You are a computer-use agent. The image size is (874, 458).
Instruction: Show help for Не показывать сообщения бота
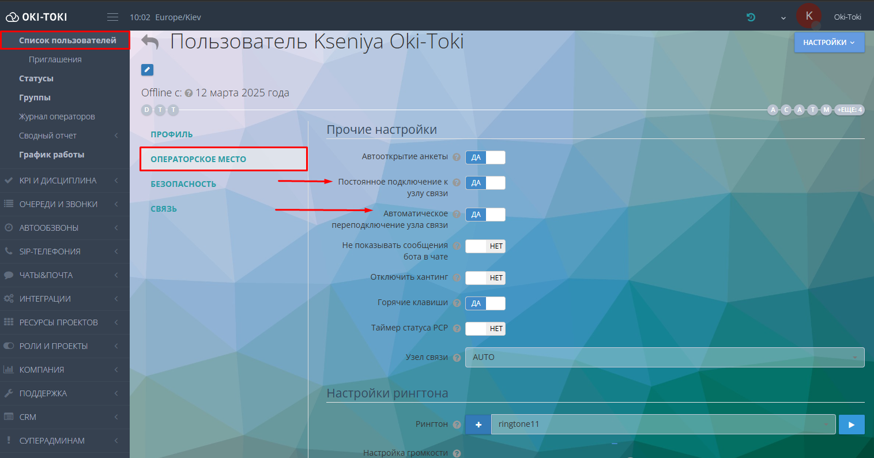point(457,246)
